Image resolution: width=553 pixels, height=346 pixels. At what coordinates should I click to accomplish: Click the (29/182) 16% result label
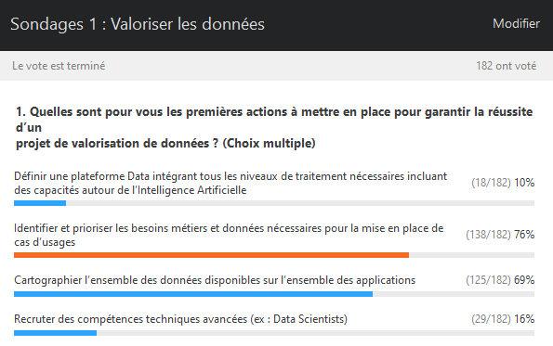tap(503, 319)
